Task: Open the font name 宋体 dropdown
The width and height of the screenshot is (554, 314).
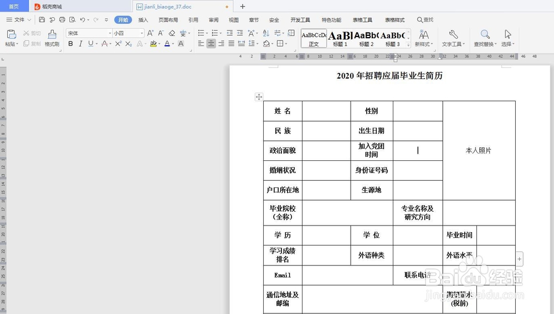Action: (110, 33)
